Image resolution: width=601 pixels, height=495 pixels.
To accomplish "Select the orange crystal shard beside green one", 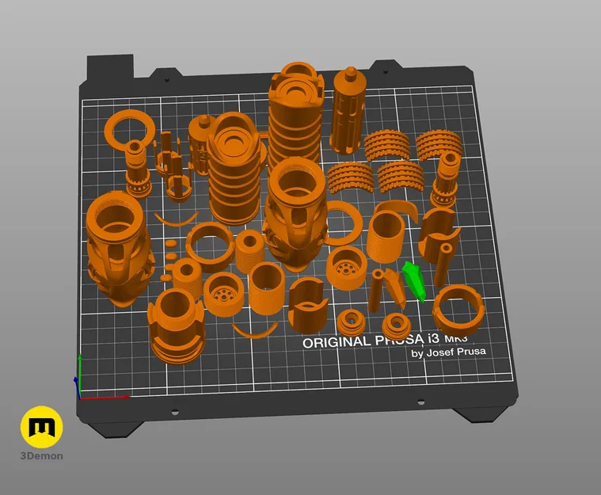I will [397, 288].
